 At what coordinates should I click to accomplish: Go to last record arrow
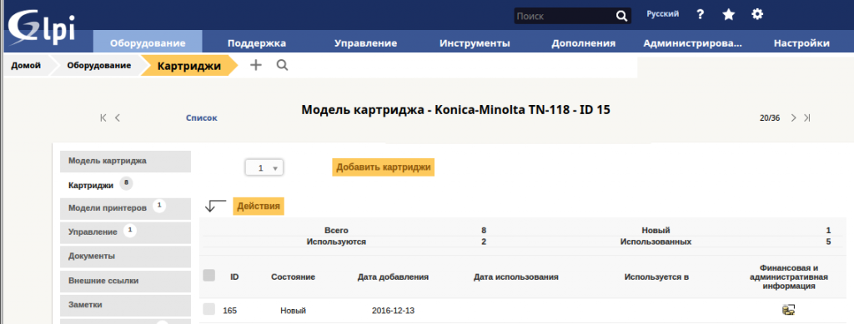807,117
